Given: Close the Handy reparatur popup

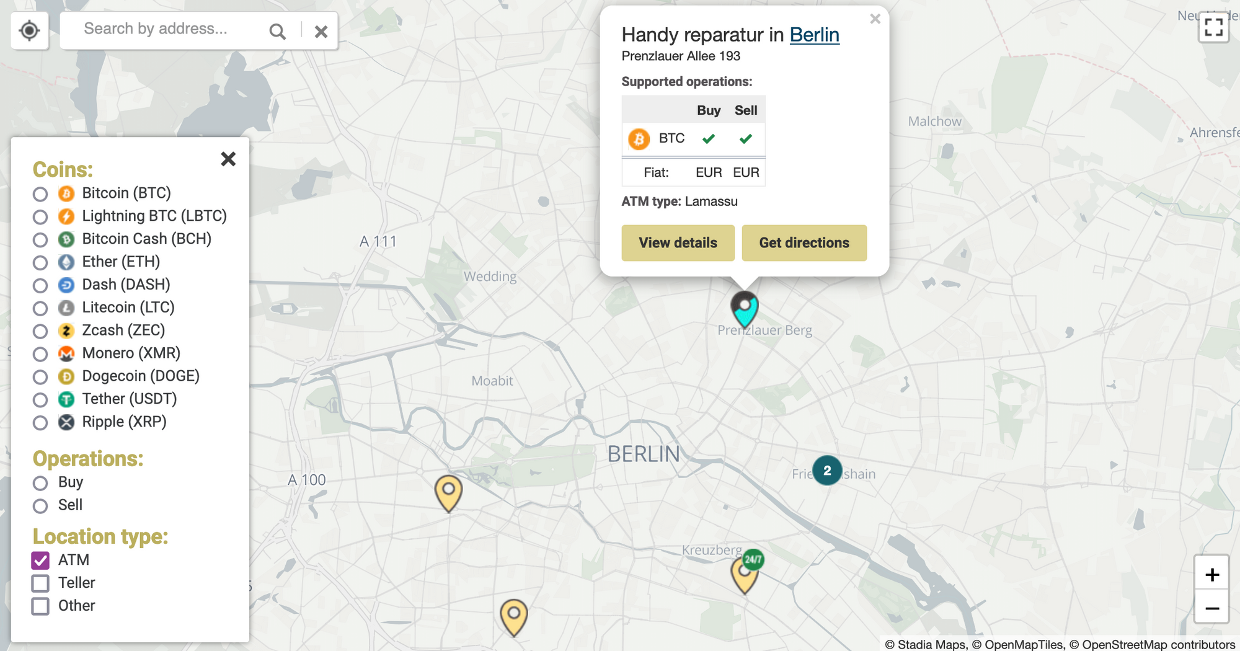Looking at the screenshot, I should click(x=875, y=19).
